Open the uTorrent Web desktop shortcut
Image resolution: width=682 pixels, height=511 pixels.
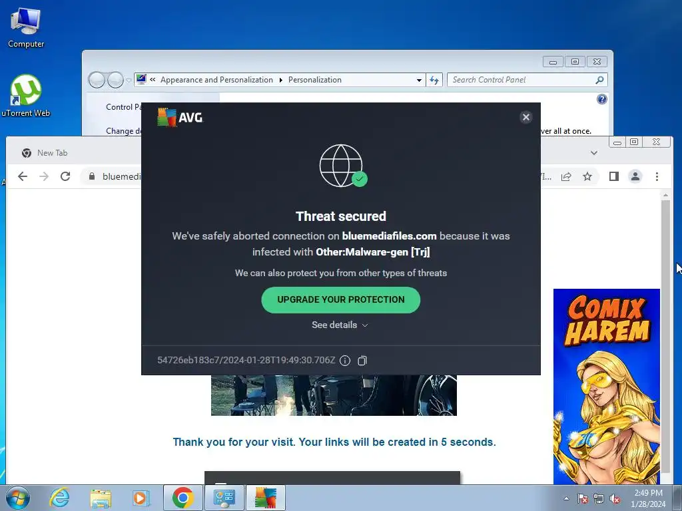(x=26, y=96)
